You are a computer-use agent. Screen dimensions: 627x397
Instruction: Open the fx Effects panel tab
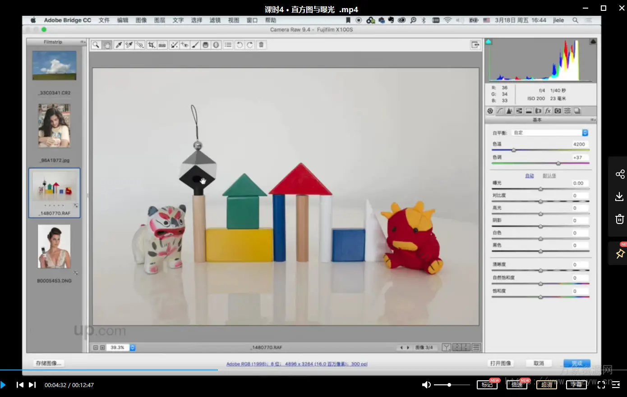click(x=548, y=111)
